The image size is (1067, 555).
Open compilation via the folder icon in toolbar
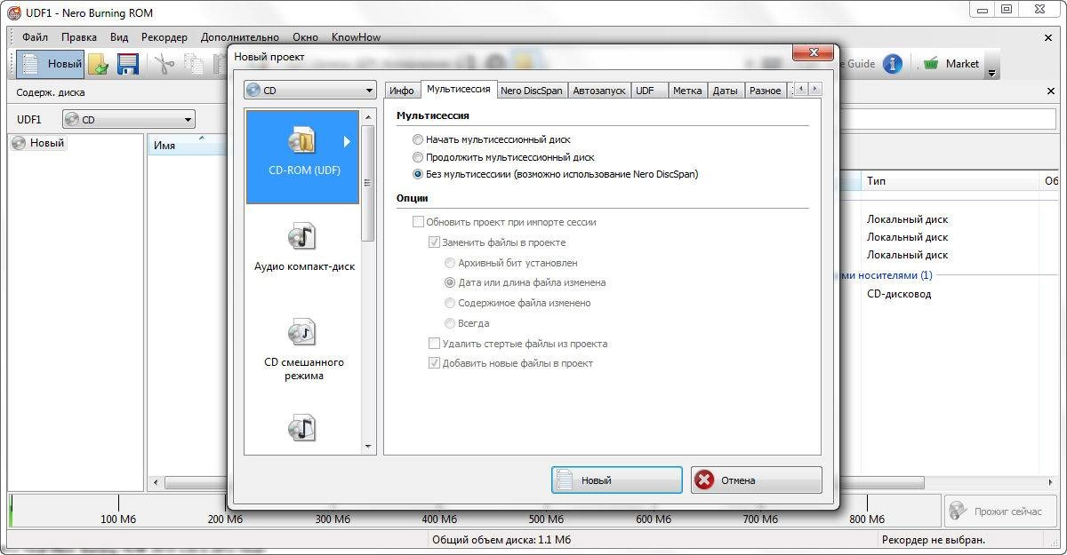pyautogui.click(x=99, y=64)
